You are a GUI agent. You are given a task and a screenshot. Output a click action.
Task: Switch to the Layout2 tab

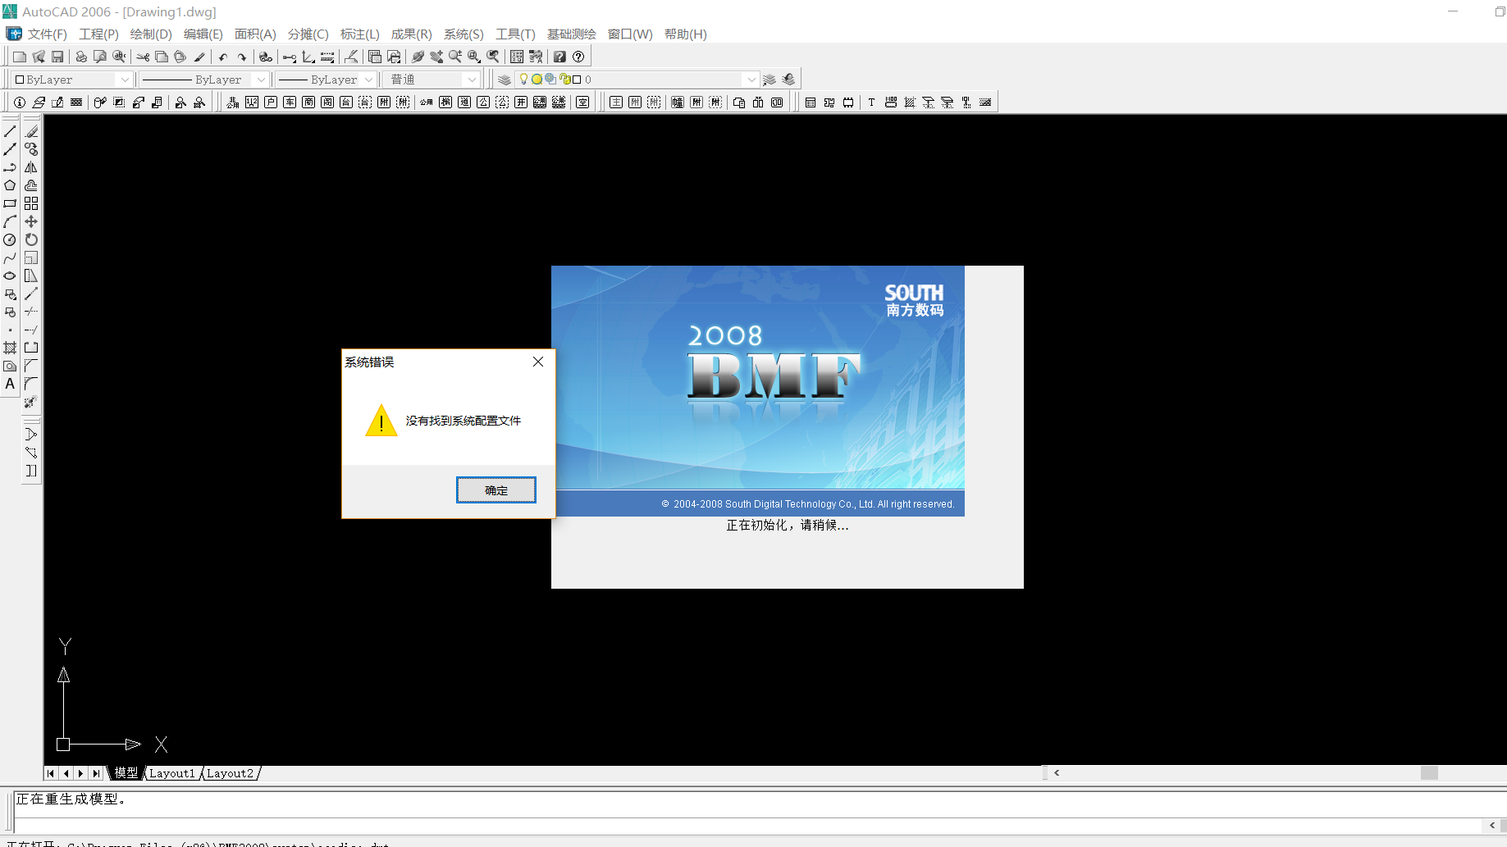(x=230, y=773)
